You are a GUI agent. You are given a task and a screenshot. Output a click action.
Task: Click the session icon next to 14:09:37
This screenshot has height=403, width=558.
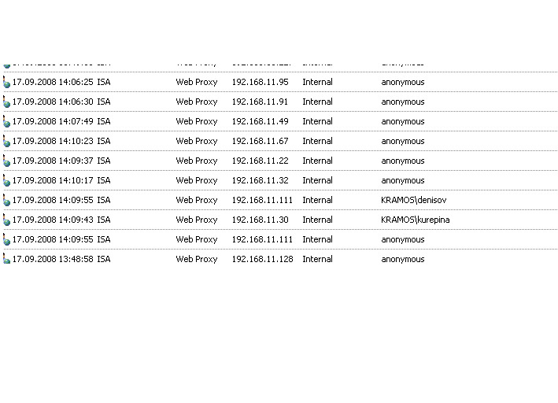click(6, 161)
